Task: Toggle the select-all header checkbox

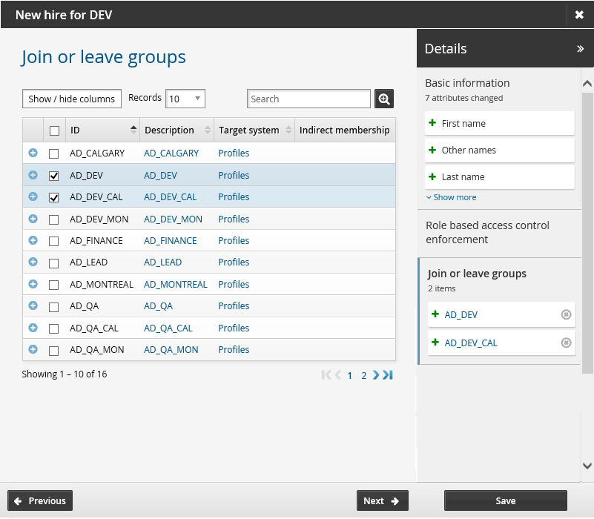Action: (x=54, y=130)
